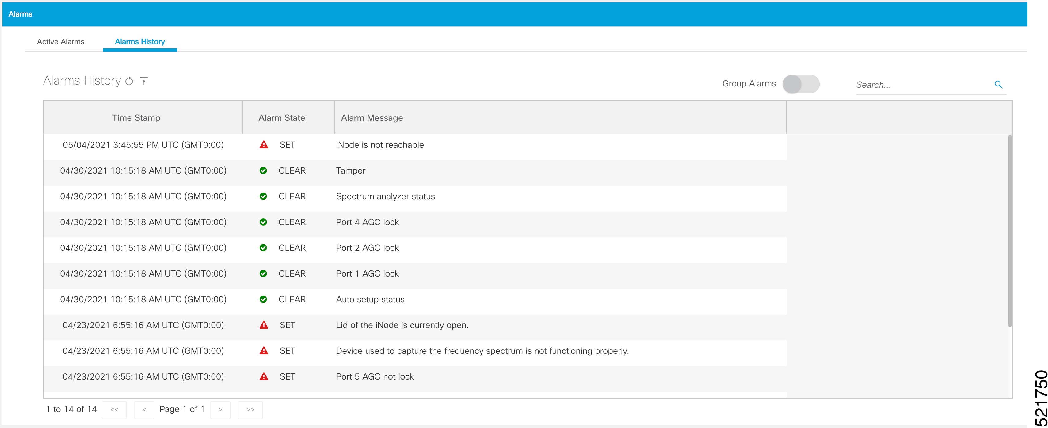Select the 'Auto setup status' message
The height and width of the screenshot is (428, 1048).
(x=370, y=300)
